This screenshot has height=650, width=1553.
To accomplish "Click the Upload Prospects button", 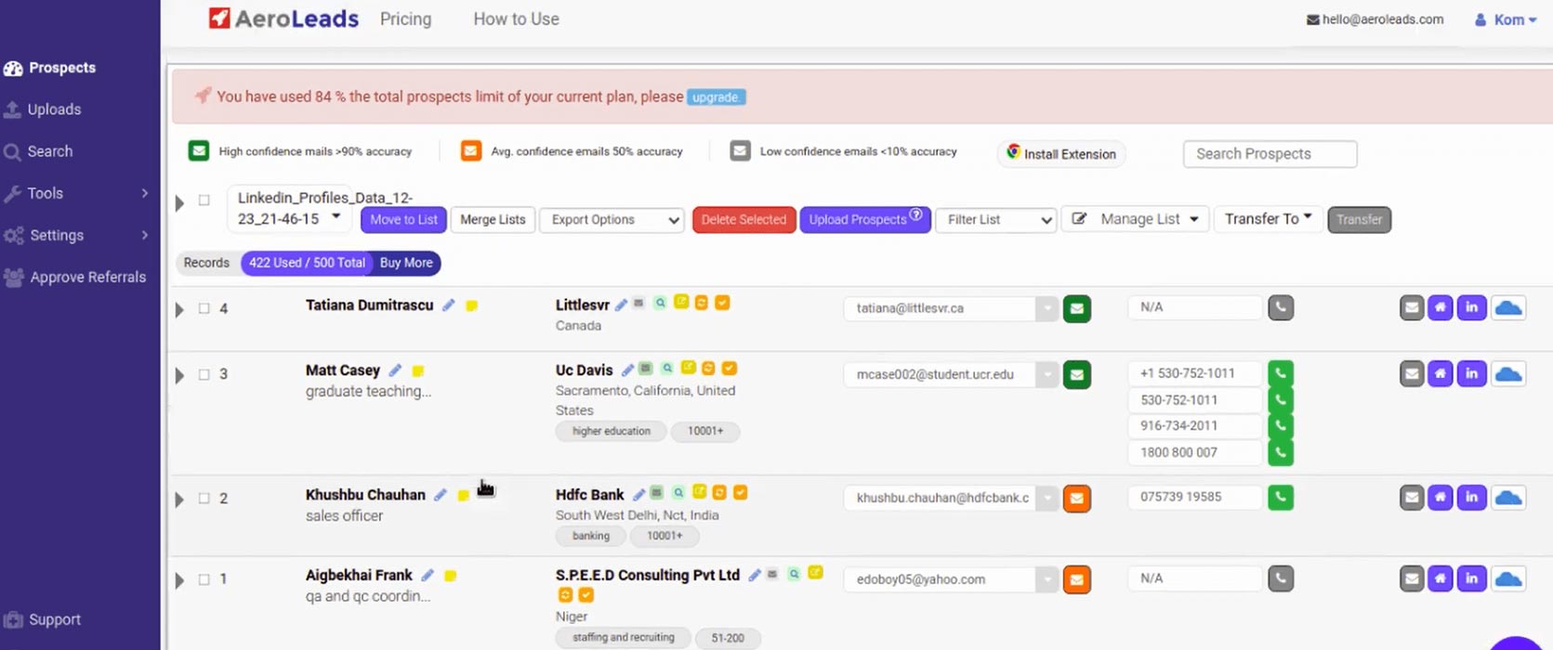I will pos(864,220).
